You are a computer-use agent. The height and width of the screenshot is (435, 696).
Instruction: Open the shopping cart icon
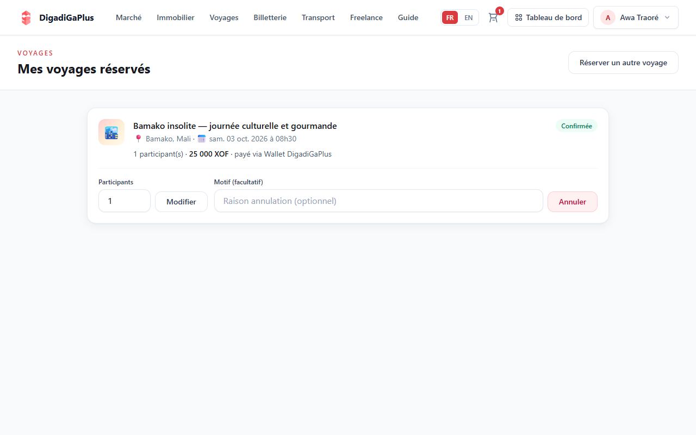493,17
